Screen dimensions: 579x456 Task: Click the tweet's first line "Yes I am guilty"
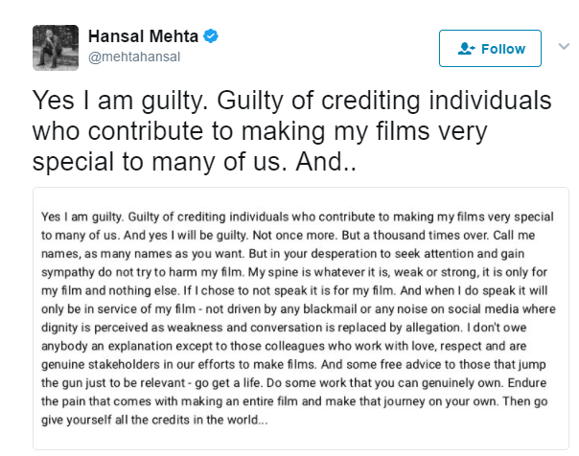pyautogui.click(x=289, y=102)
